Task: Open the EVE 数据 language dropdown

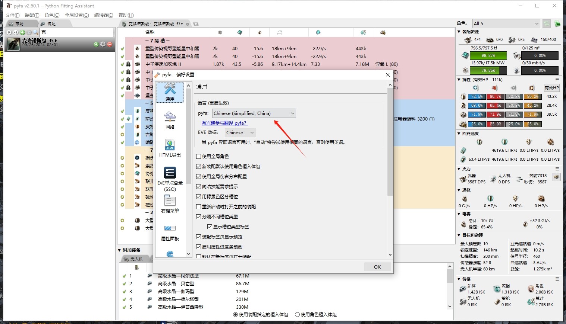Action: (240, 133)
